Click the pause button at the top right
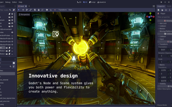Image resolution: width=172 pixels, height=107 pixels. pyautogui.click(x=165, y=2)
